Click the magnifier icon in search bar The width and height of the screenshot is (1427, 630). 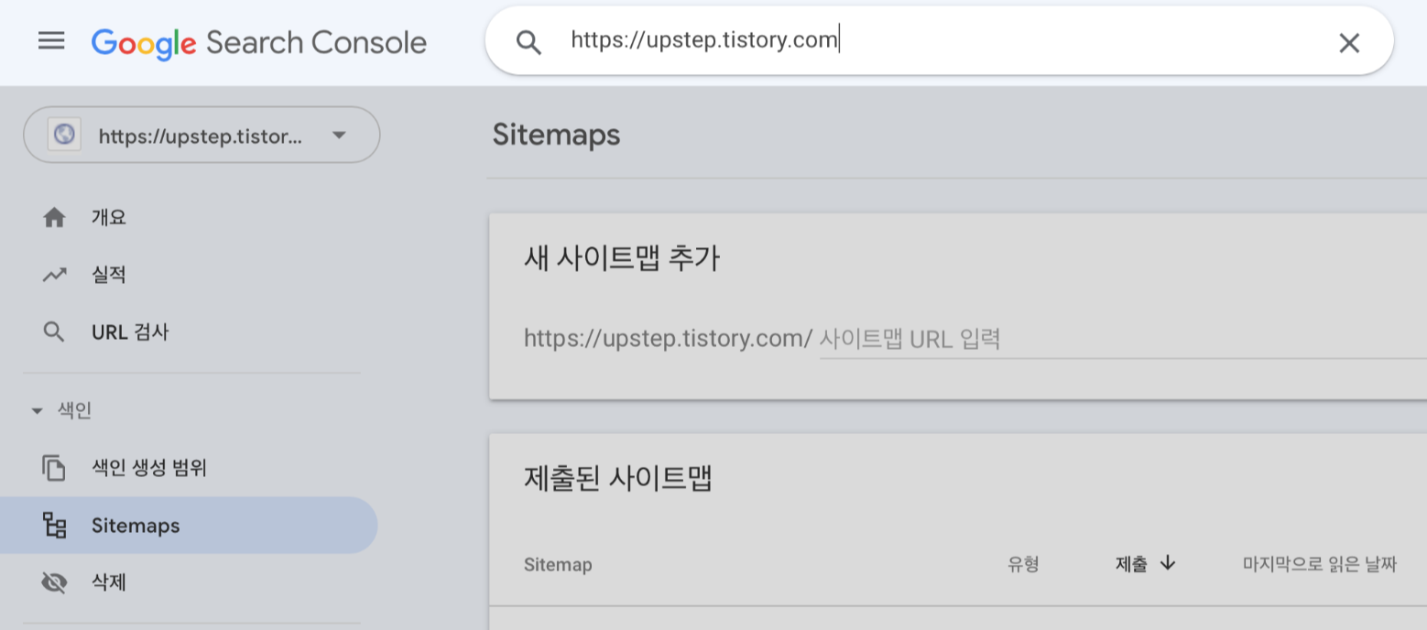click(x=528, y=42)
